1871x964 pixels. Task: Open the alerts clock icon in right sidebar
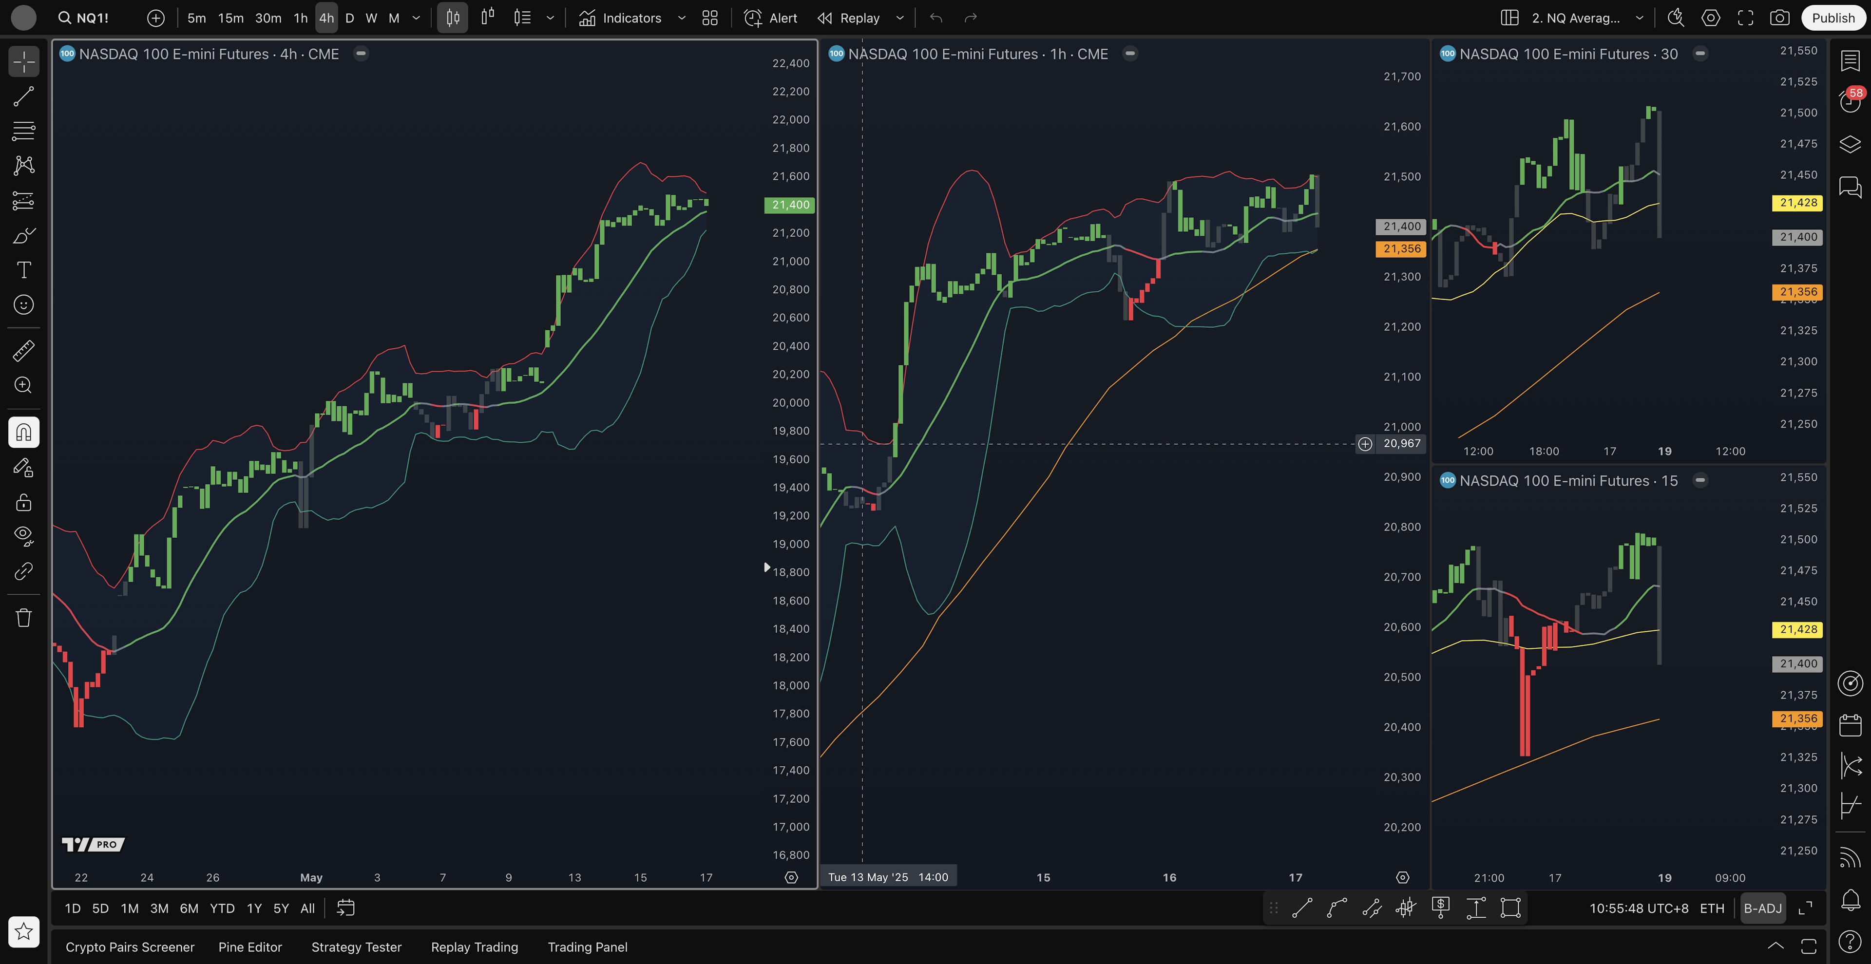pos(1849,101)
